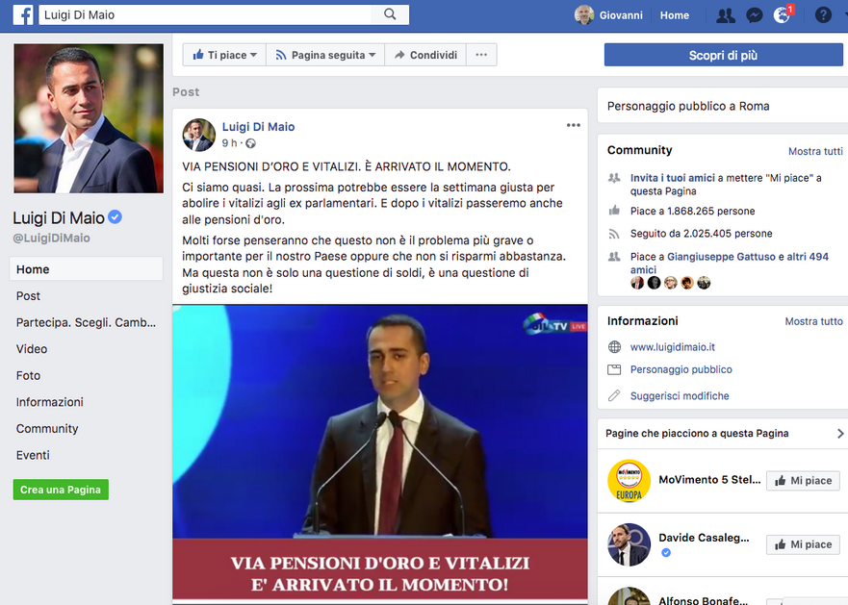Click the Facebook logo icon
The height and width of the screenshot is (605, 848).
click(x=23, y=14)
